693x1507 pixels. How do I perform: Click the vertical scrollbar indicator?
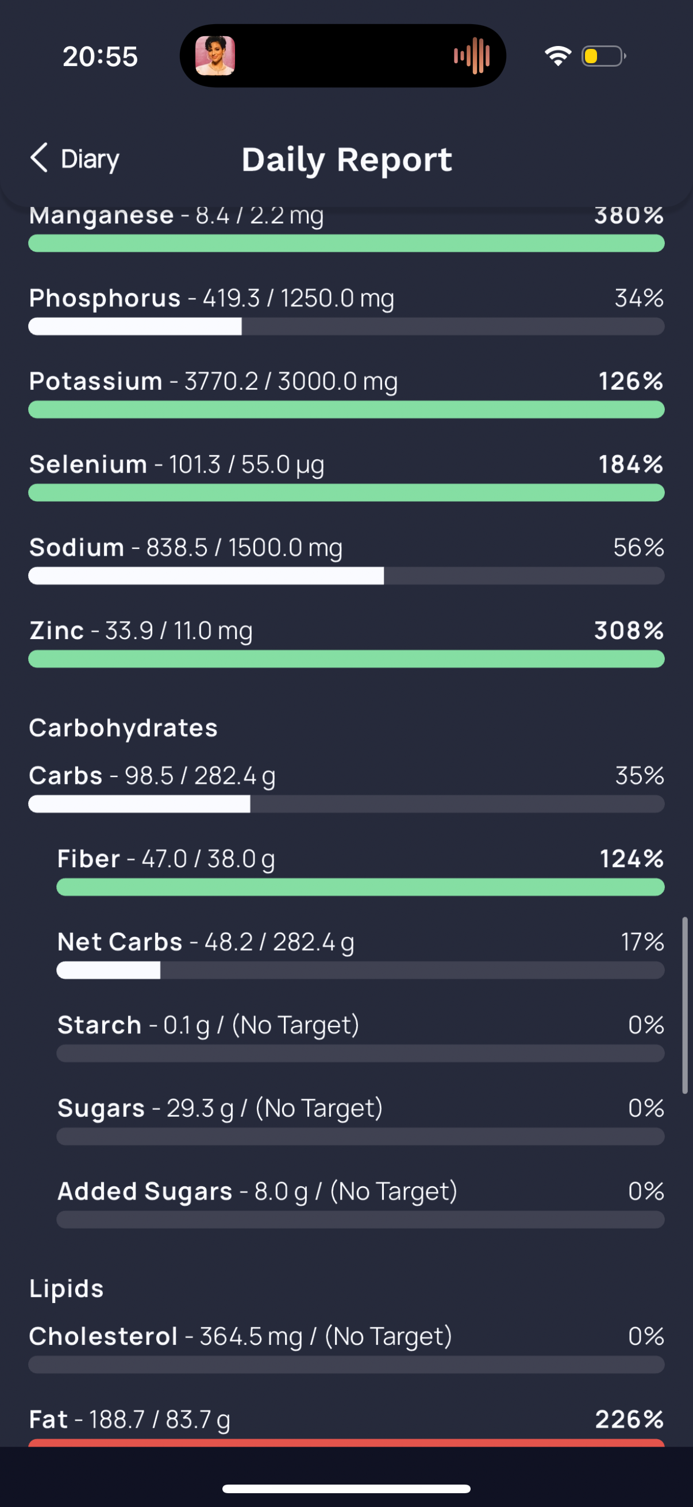click(x=684, y=1005)
